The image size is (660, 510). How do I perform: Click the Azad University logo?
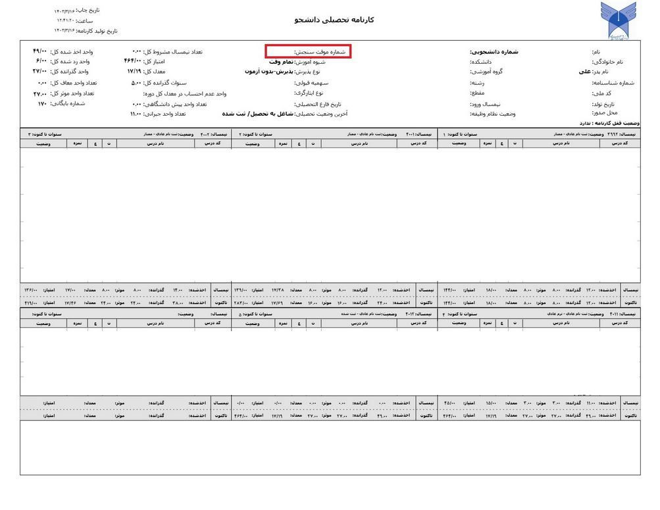(618, 20)
